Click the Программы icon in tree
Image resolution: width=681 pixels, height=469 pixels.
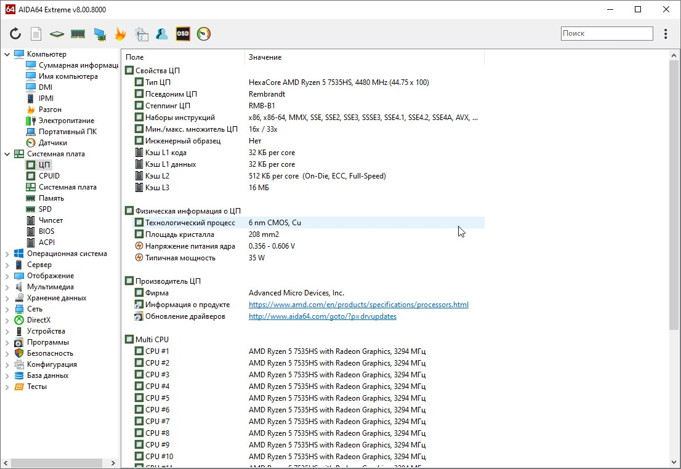click(18, 342)
